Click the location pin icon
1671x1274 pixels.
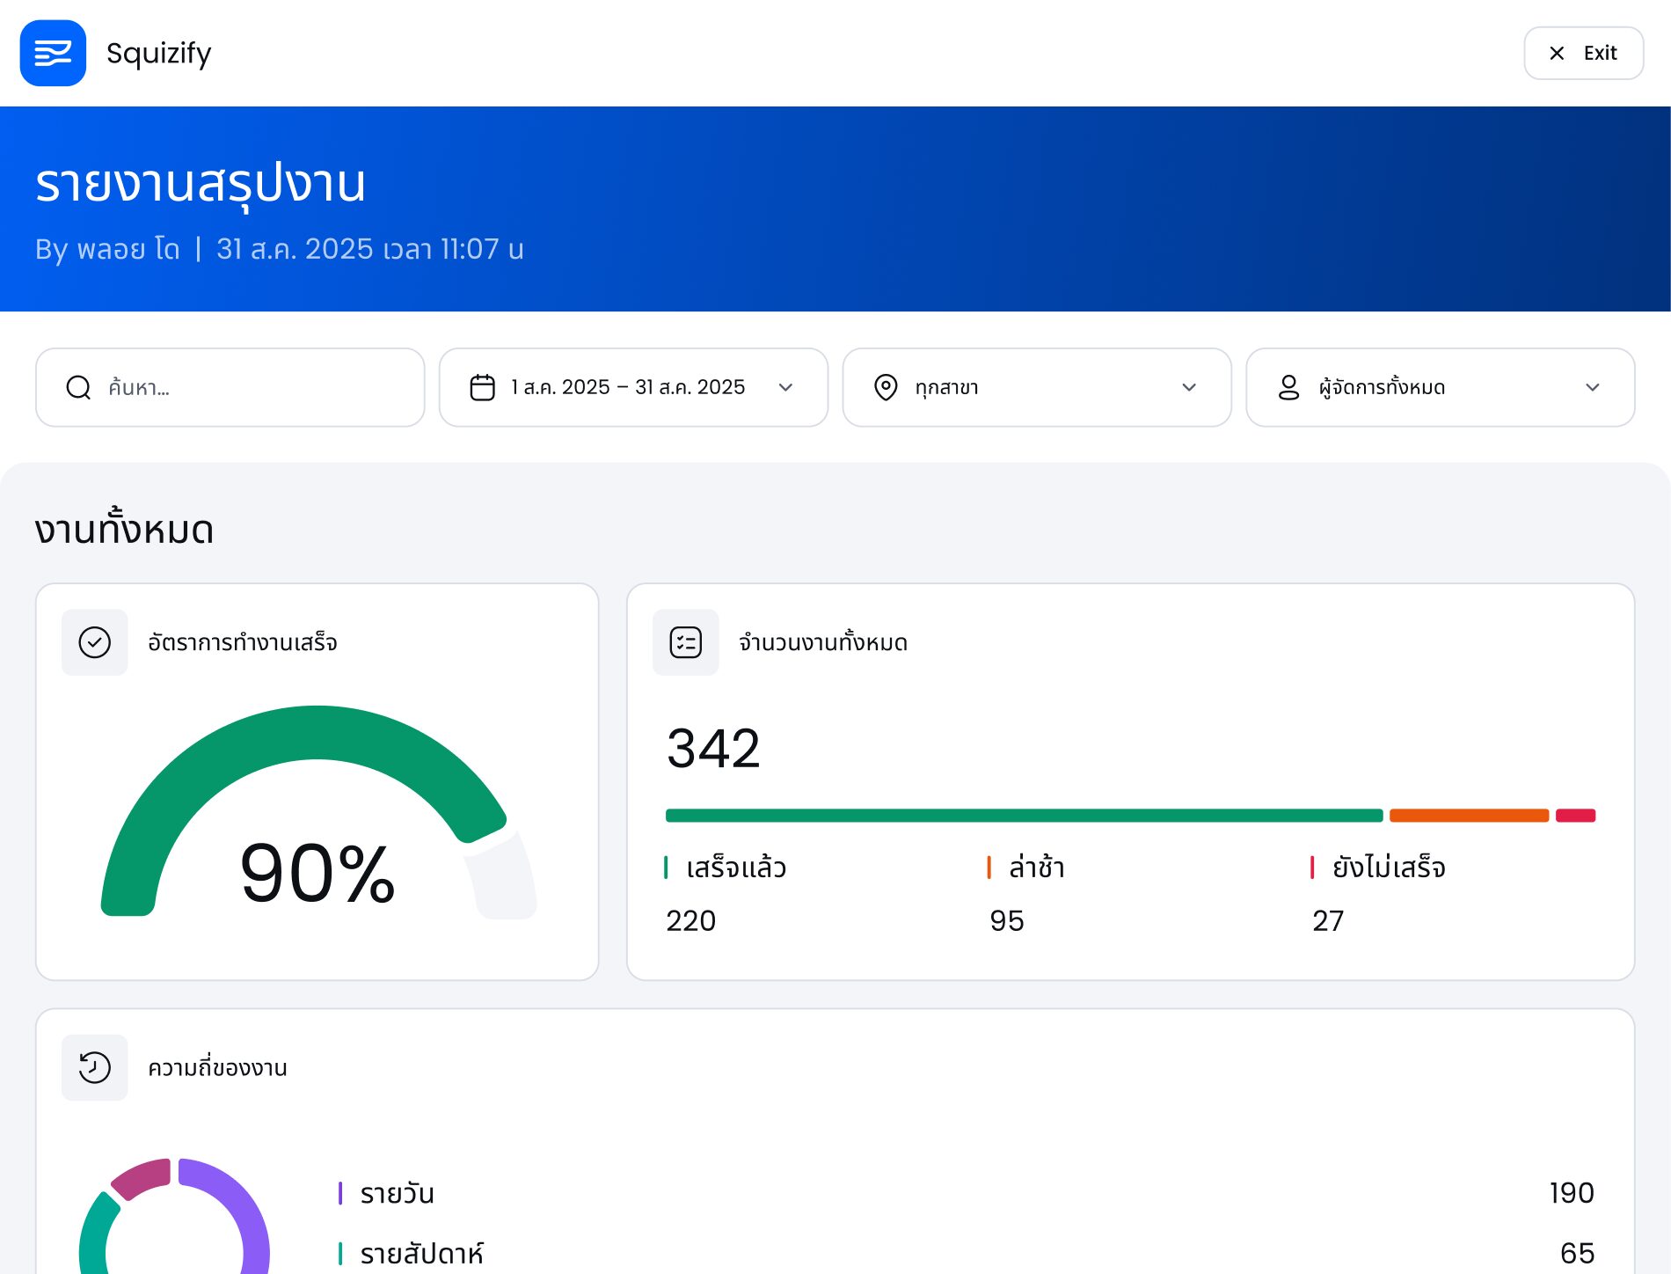886,387
